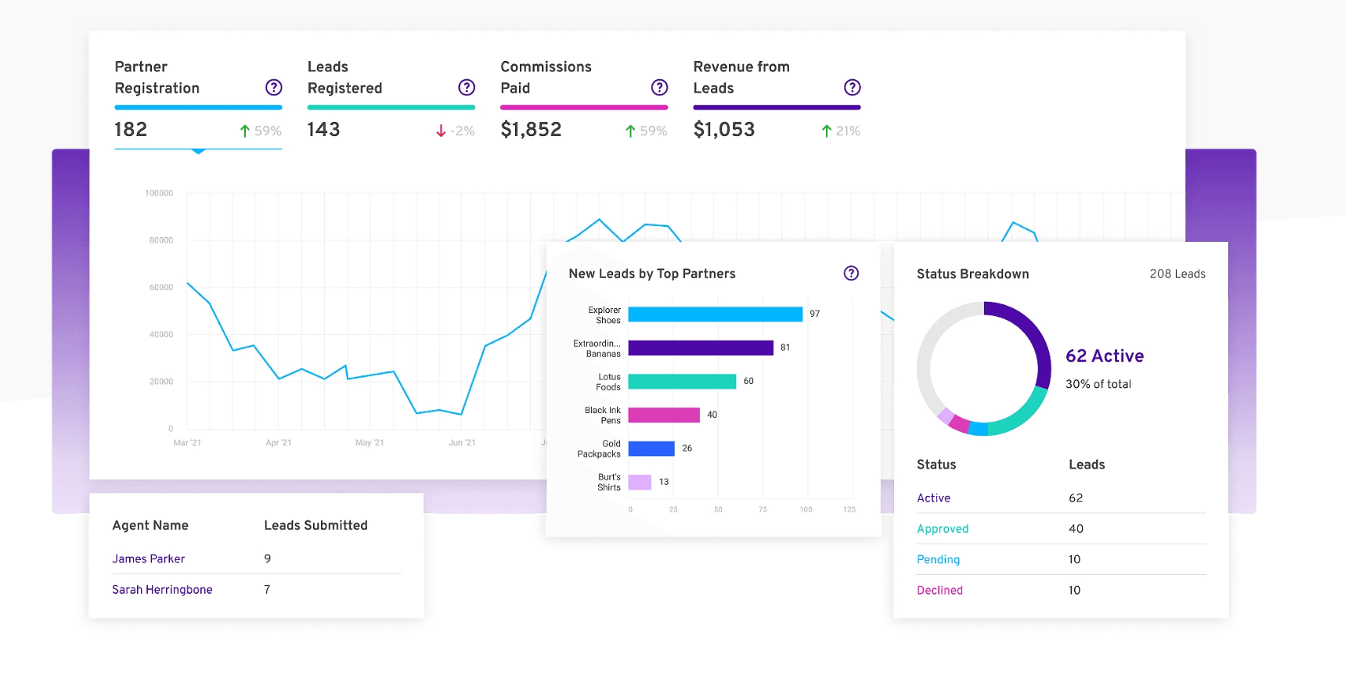Image resolution: width=1345 pixels, height=679 pixels.
Task: Open the Active status link
Action: pos(933,498)
